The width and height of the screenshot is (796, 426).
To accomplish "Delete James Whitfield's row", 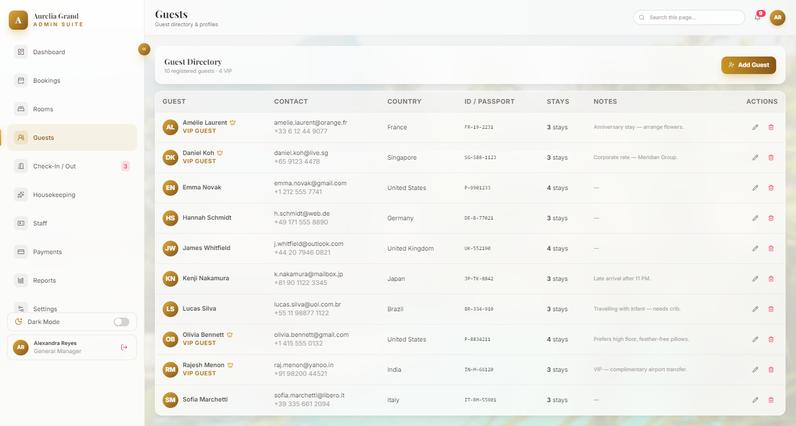I will [x=771, y=248].
